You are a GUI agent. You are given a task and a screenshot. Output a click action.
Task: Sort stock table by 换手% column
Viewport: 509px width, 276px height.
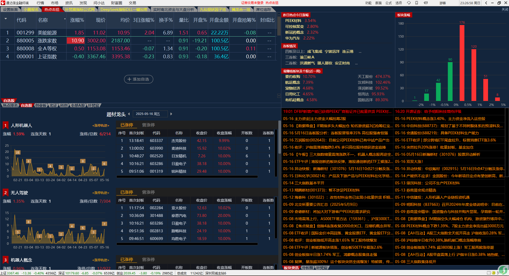coord(166,20)
